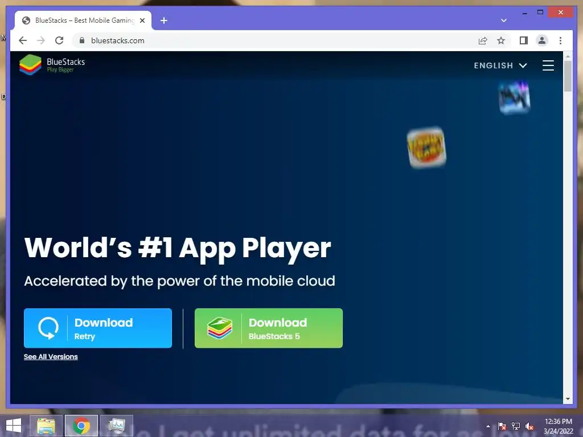Image resolution: width=583 pixels, height=437 pixels.
Task: Open the monitor app in taskbar
Action: coord(117,426)
